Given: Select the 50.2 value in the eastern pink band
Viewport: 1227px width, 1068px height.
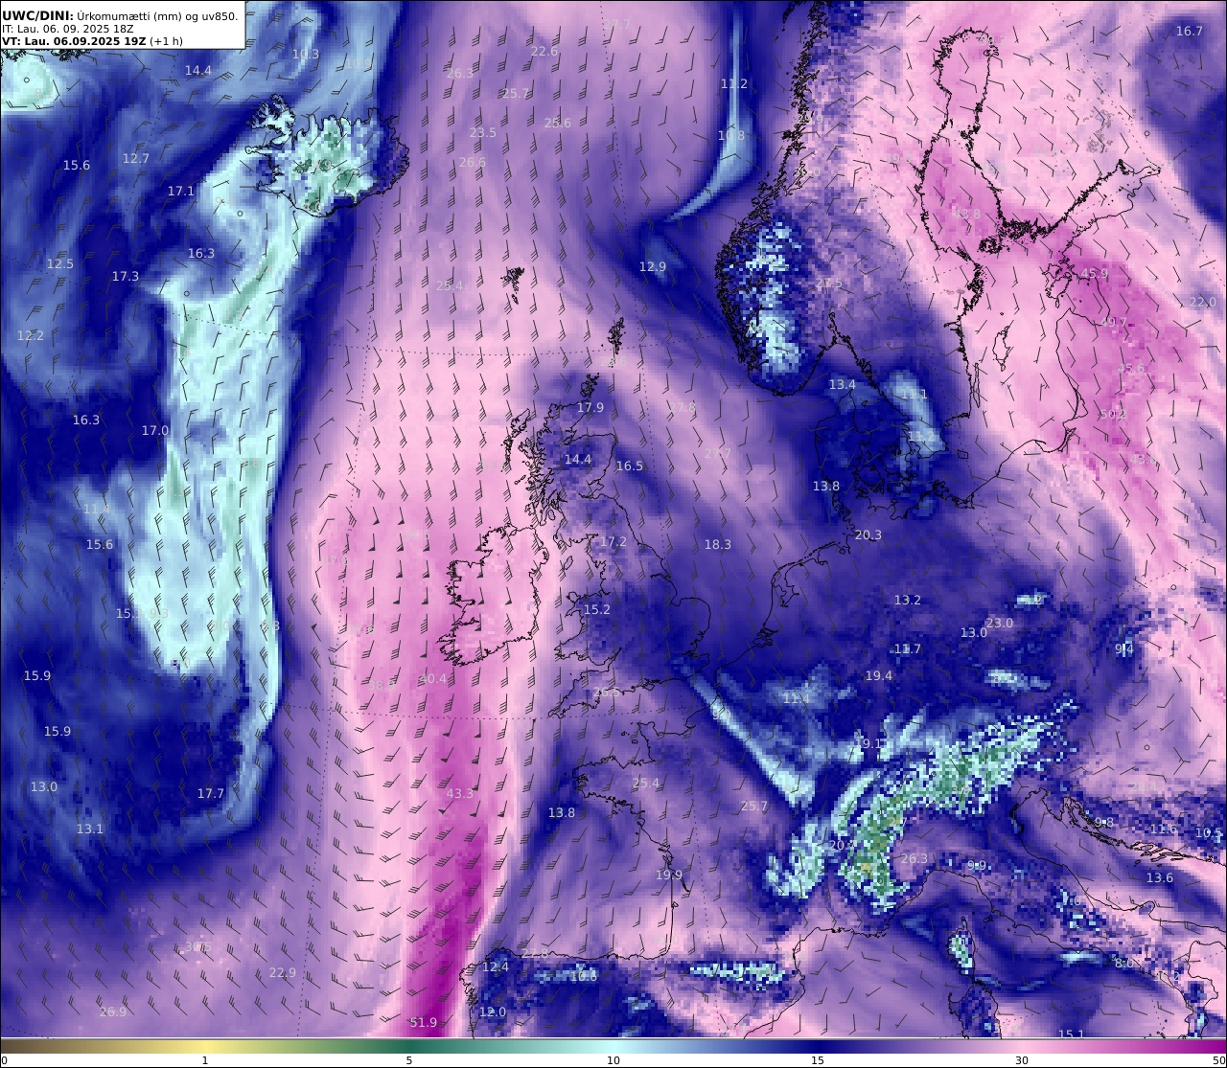Looking at the screenshot, I should pyautogui.click(x=1113, y=415).
